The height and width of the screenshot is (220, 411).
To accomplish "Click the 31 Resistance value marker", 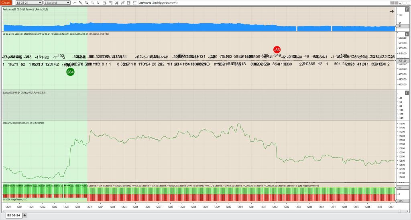I will 403,26.
